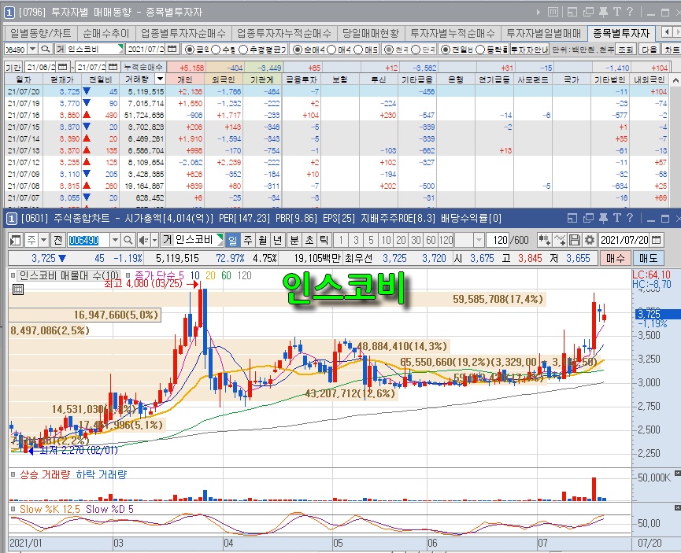Image resolution: width=681 pixels, height=553 pixels.
Task: Click the chart layout icon left of 주
Action: [x=16, y=240]
